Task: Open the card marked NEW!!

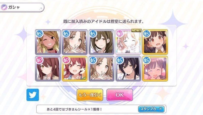Action: click(128, 42)
